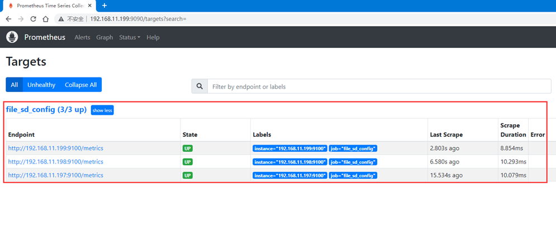Click the 15.534s ago last scrape value
The height and width of the screenshot is (246, 556).
tap(446, 175)
